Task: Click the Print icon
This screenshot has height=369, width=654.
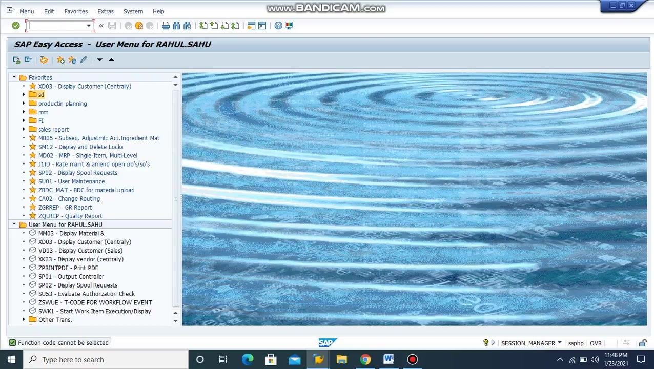Action: pyautogui.click(x=166, y=26)
